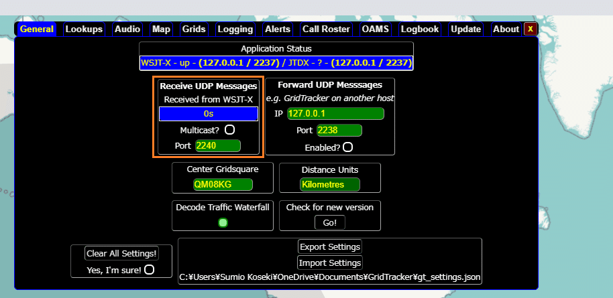Viewport: 613px width, 298px height.
Task: Enable the Multicast checkbox
Action: click(229, 130)
